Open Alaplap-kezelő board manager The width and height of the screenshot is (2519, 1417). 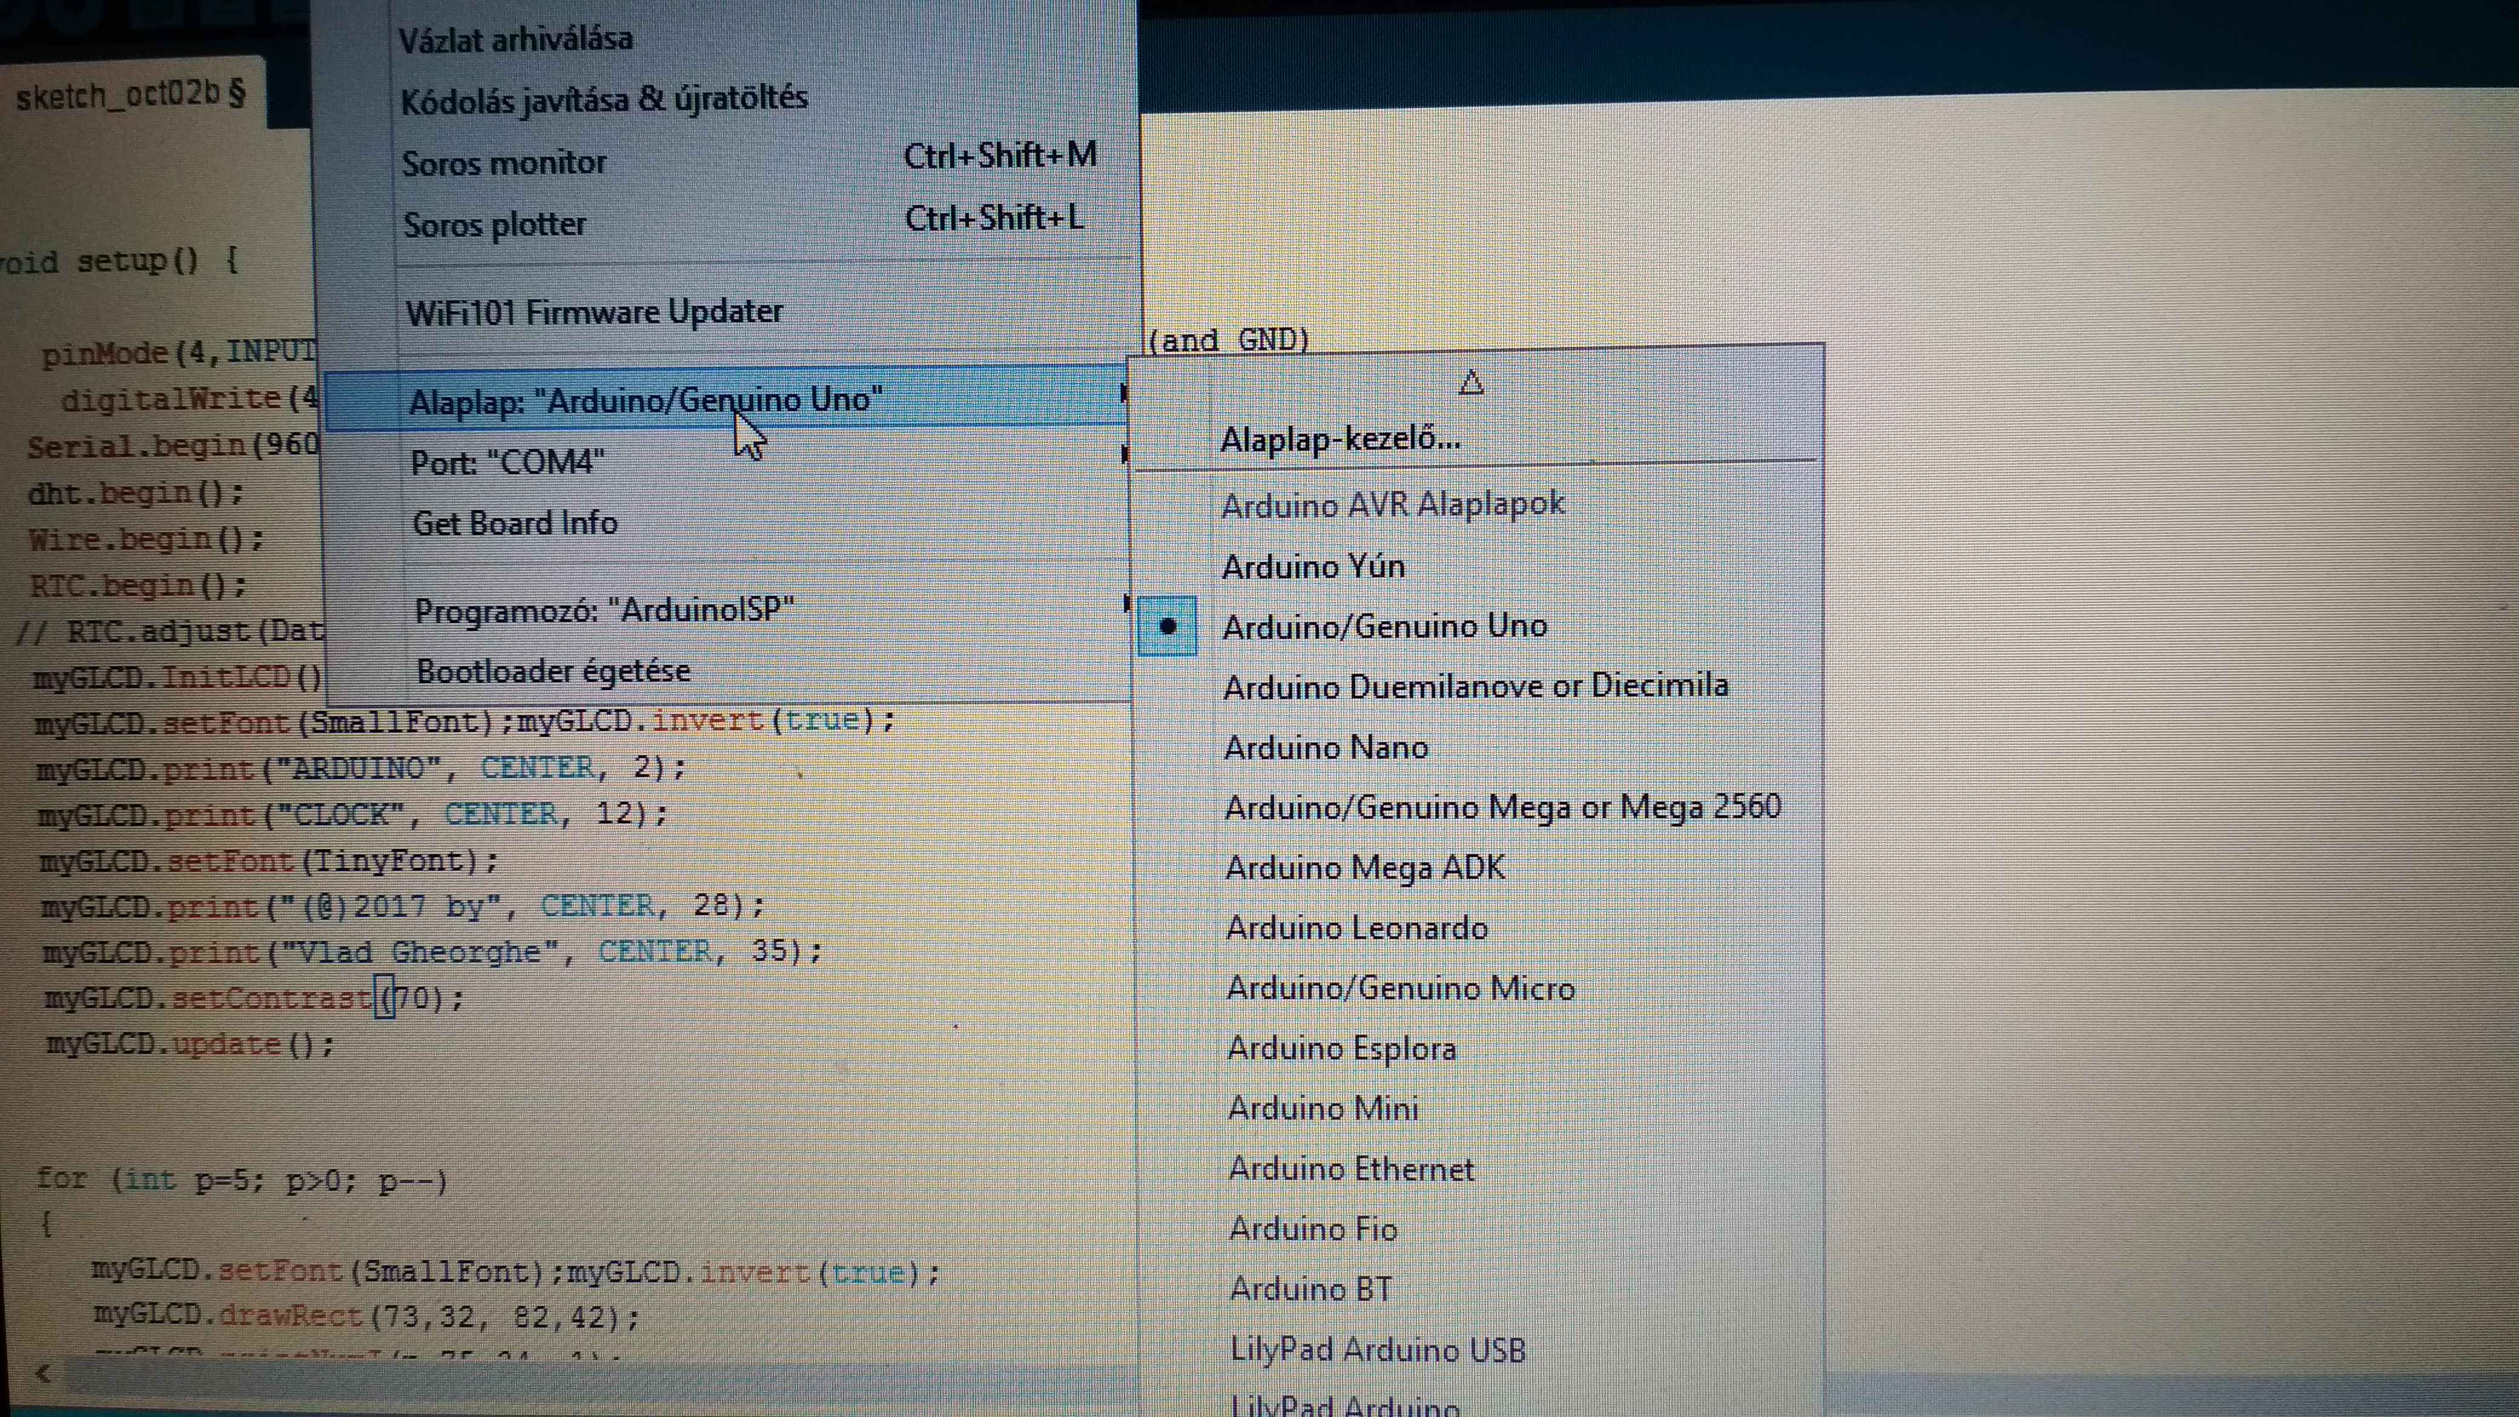coord(1339,439)
